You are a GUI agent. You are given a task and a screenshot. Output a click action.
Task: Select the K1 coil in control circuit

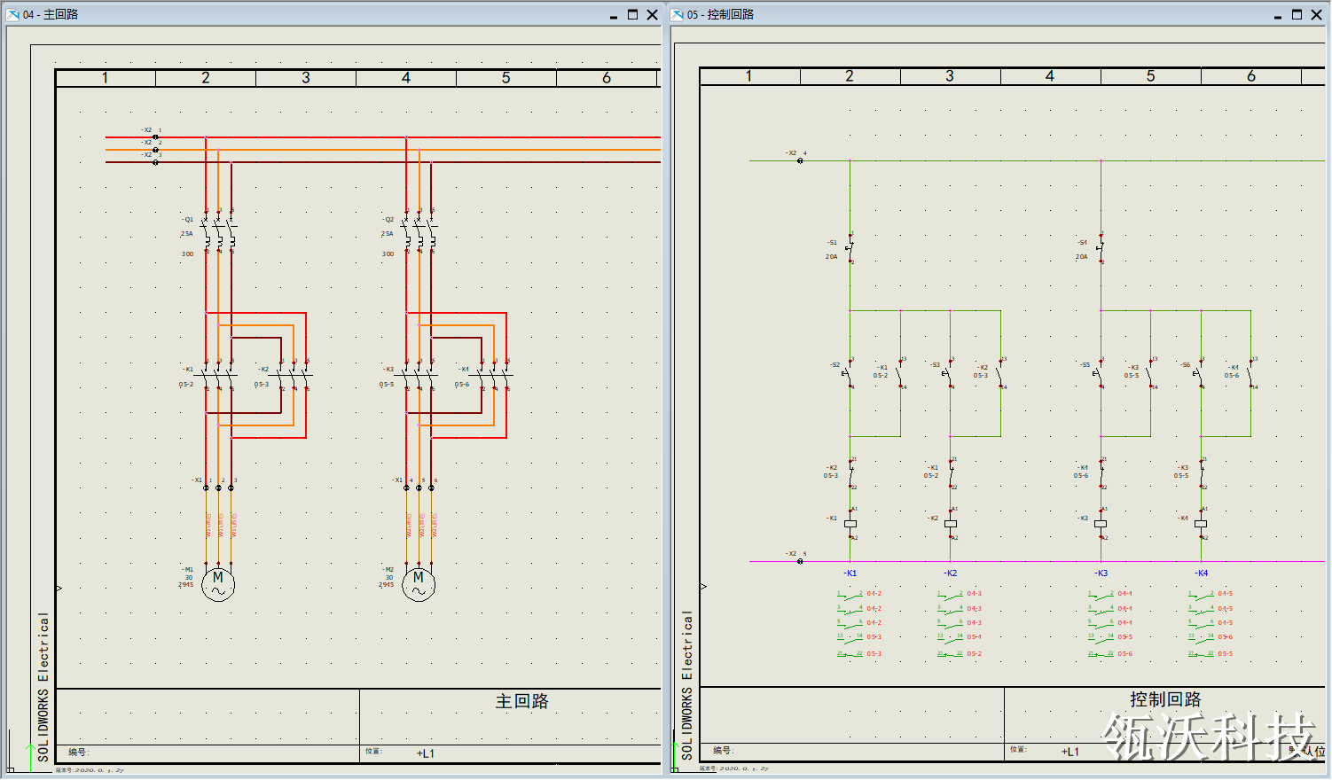point(850,524)
